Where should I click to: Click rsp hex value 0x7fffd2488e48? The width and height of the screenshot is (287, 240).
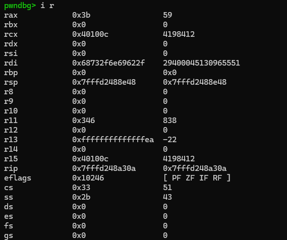point(104,82)
